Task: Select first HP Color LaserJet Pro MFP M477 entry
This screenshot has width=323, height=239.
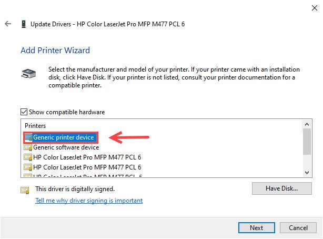Action: click(x=87, y=157)
